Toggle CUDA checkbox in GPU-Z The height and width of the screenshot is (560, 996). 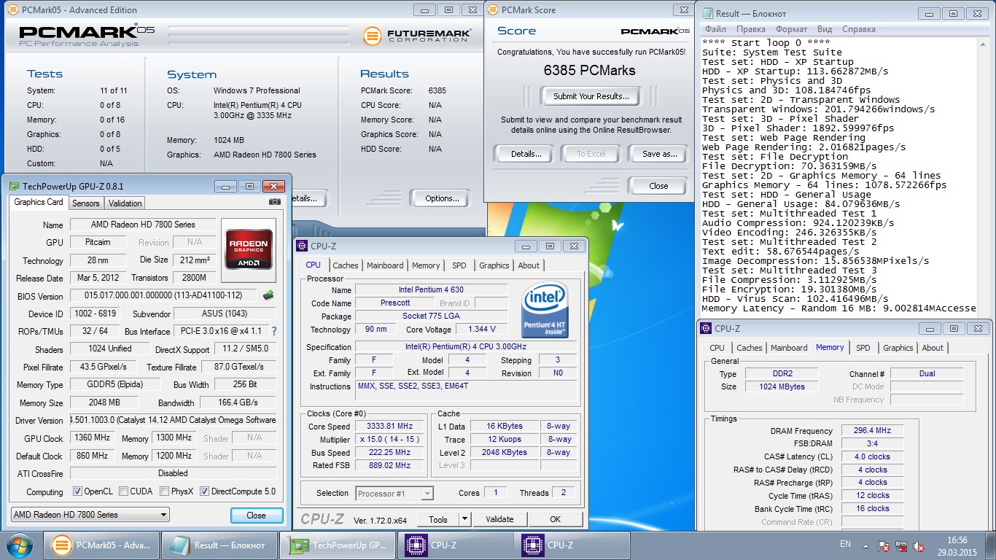pyautogui.click(x=123, y=491)
